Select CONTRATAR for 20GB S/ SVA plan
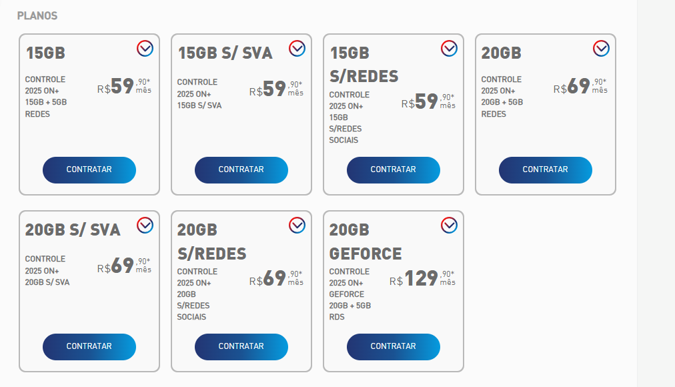The width and height of the screenshot is (675, 387). click(x=89, y=346)
